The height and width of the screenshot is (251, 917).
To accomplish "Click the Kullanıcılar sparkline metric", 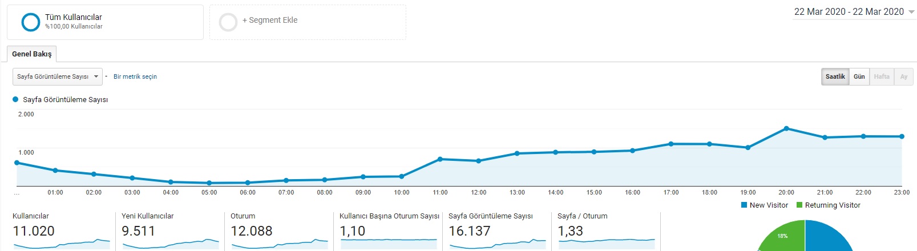I will coord(61,244).
